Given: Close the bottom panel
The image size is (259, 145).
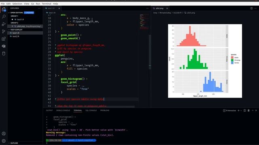Looking at the screenshot, I should pyautogui.click(x=256, y=110).
